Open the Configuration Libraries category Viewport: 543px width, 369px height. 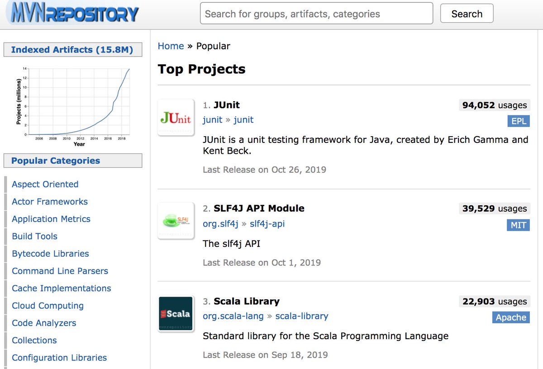[59, 358]
